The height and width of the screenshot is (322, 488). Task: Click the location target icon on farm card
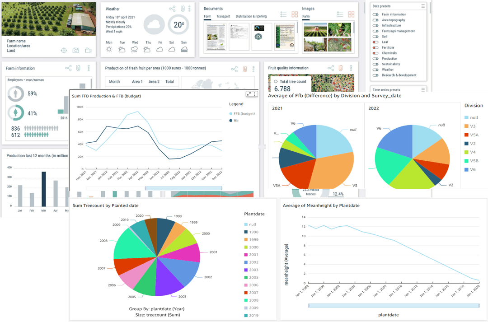[64, 51]
